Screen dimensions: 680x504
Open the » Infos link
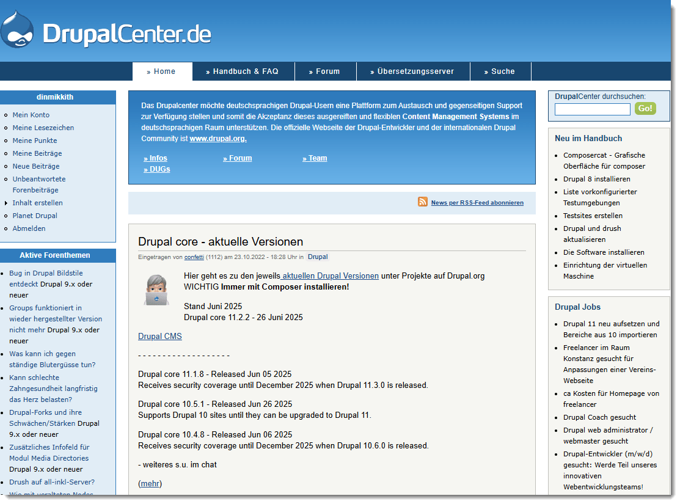pos(155,158)
